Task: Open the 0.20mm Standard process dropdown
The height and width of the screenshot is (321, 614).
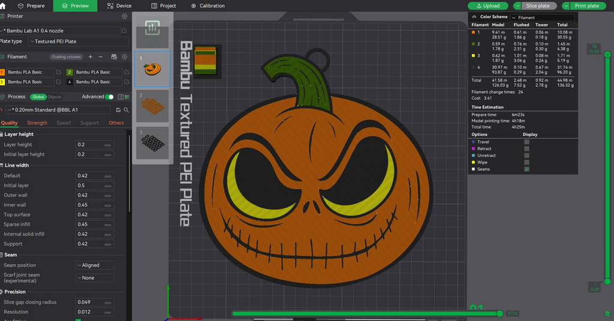Action: click(x=58, y=110)
